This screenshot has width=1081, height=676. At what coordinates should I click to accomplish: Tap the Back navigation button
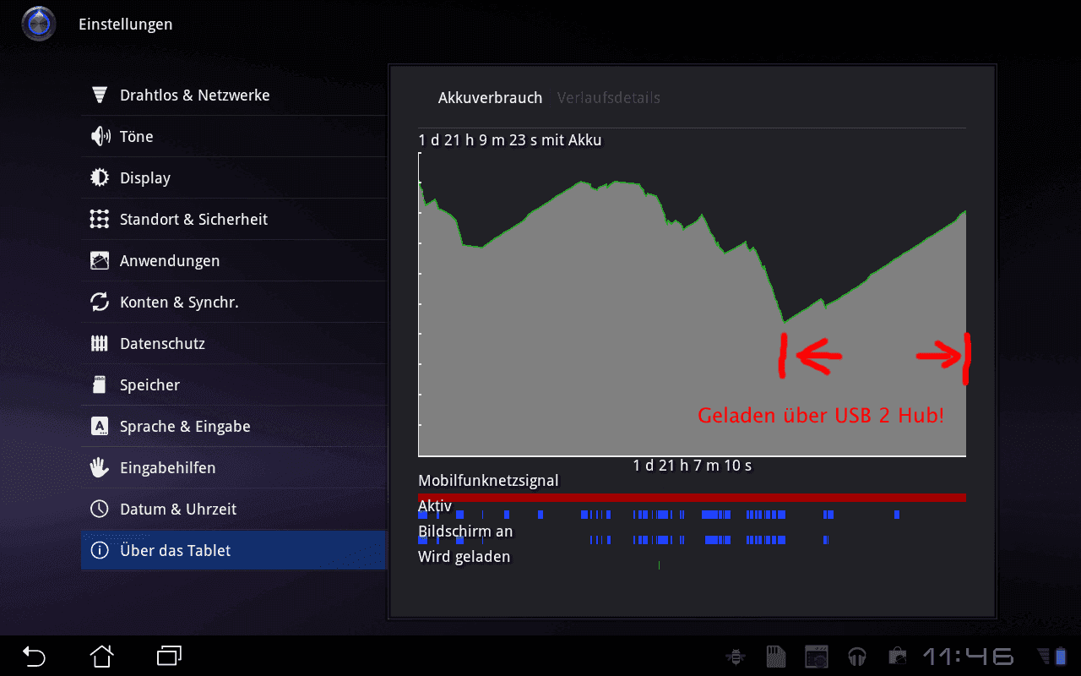coord(34,656)
